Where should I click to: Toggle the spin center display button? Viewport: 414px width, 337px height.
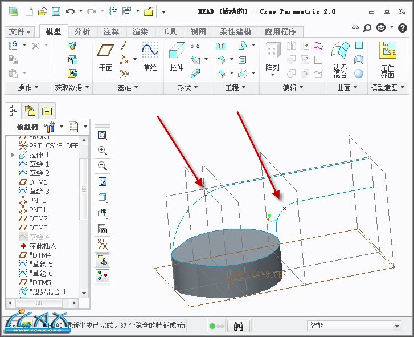click(103, 275)
